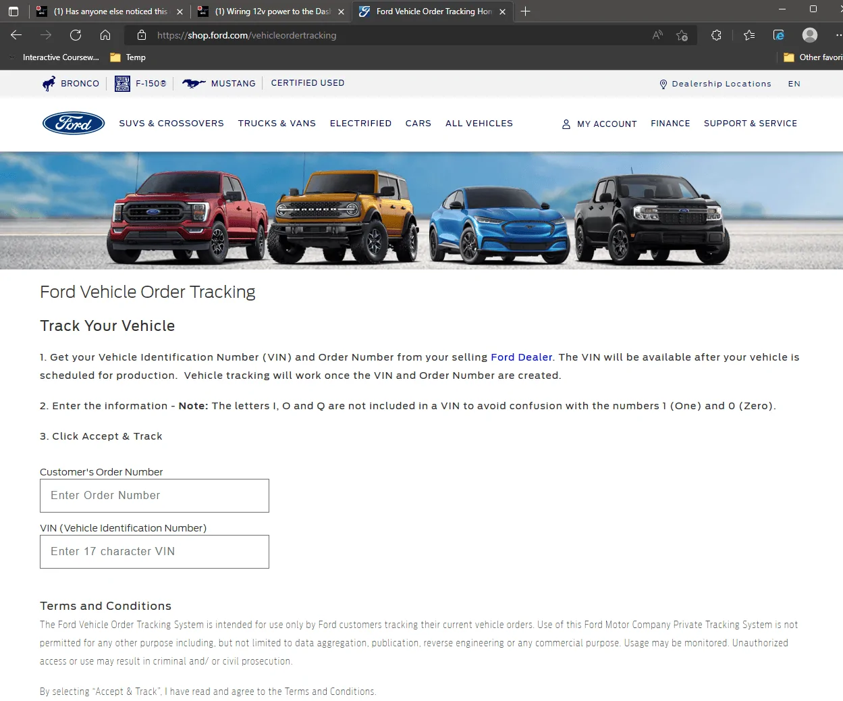Open the BRONCO link

[x=80, y=84]
